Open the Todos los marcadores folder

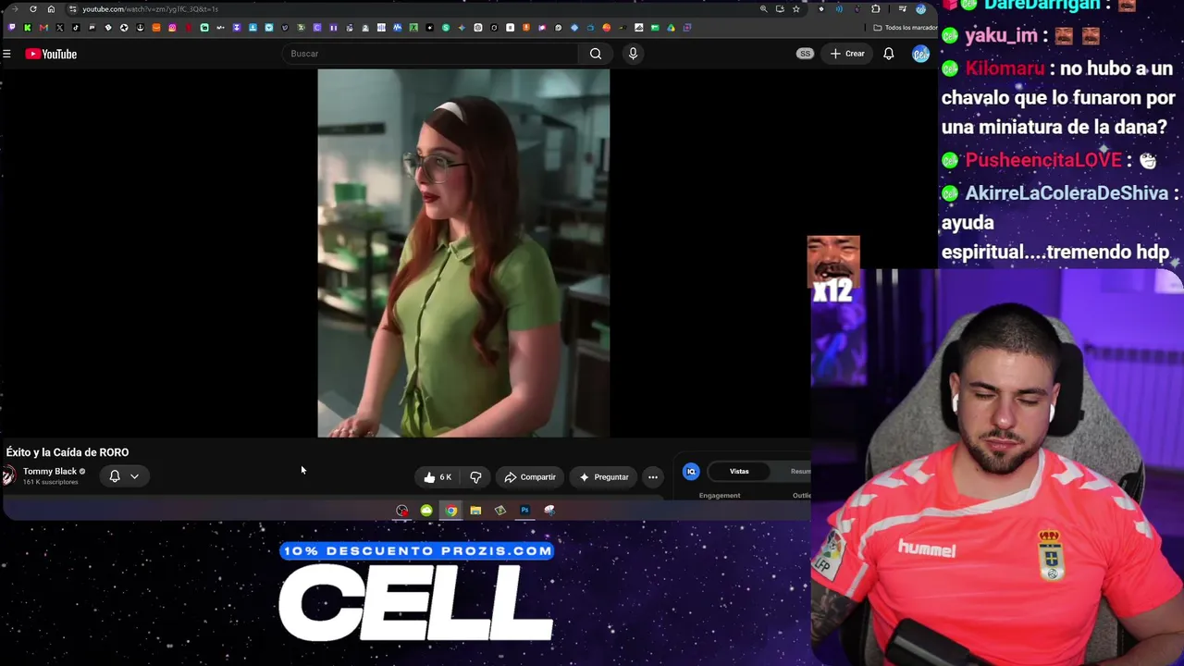(x=905, y=28)
